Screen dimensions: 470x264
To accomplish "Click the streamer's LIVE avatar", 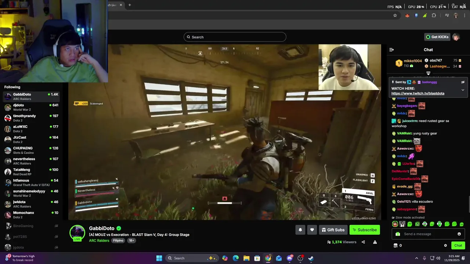I will [77, 233].
